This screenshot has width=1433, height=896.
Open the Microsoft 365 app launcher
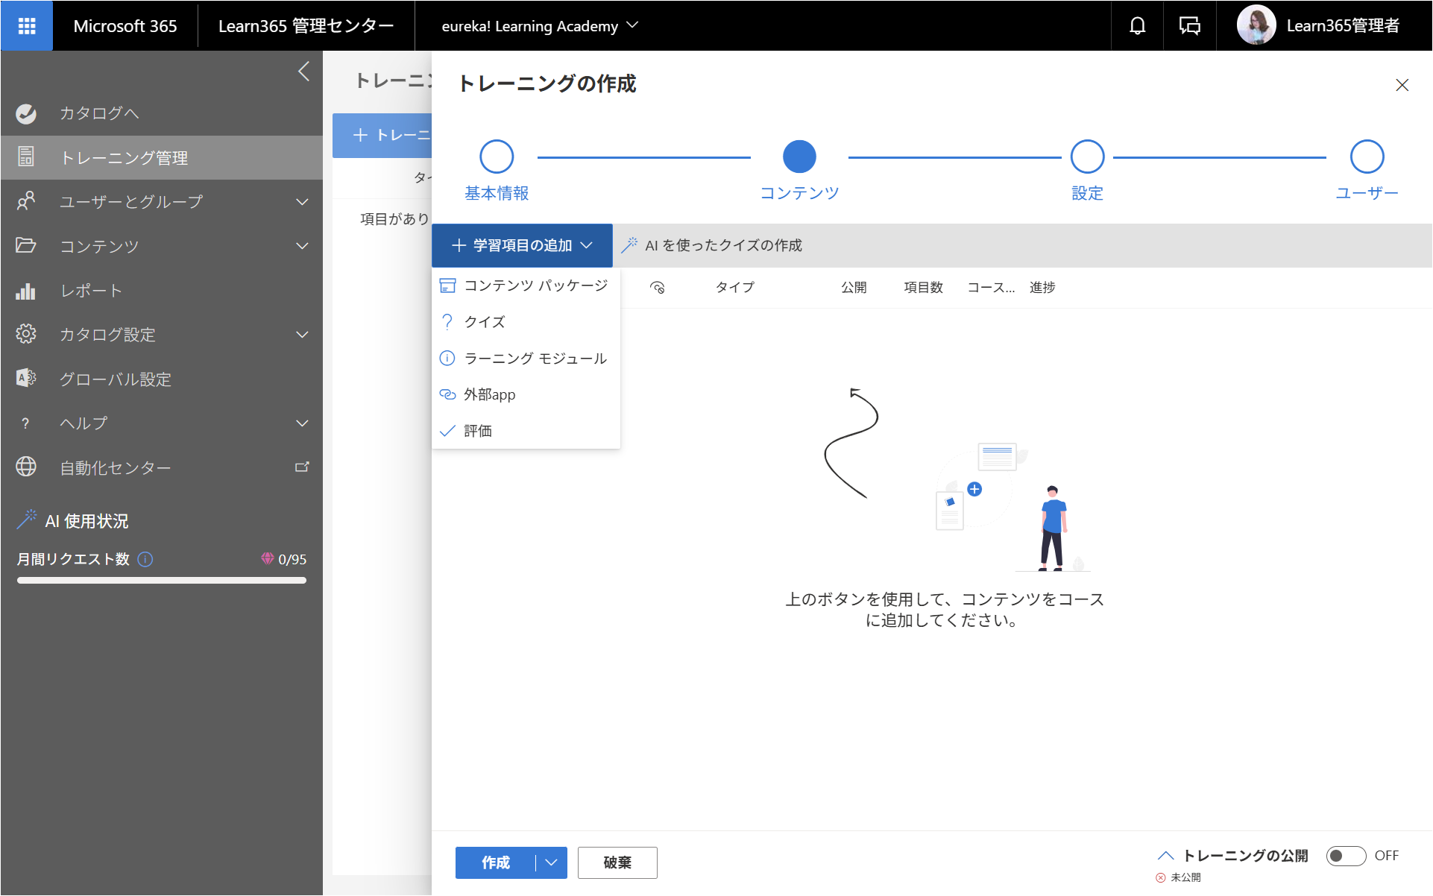point(27,26)
